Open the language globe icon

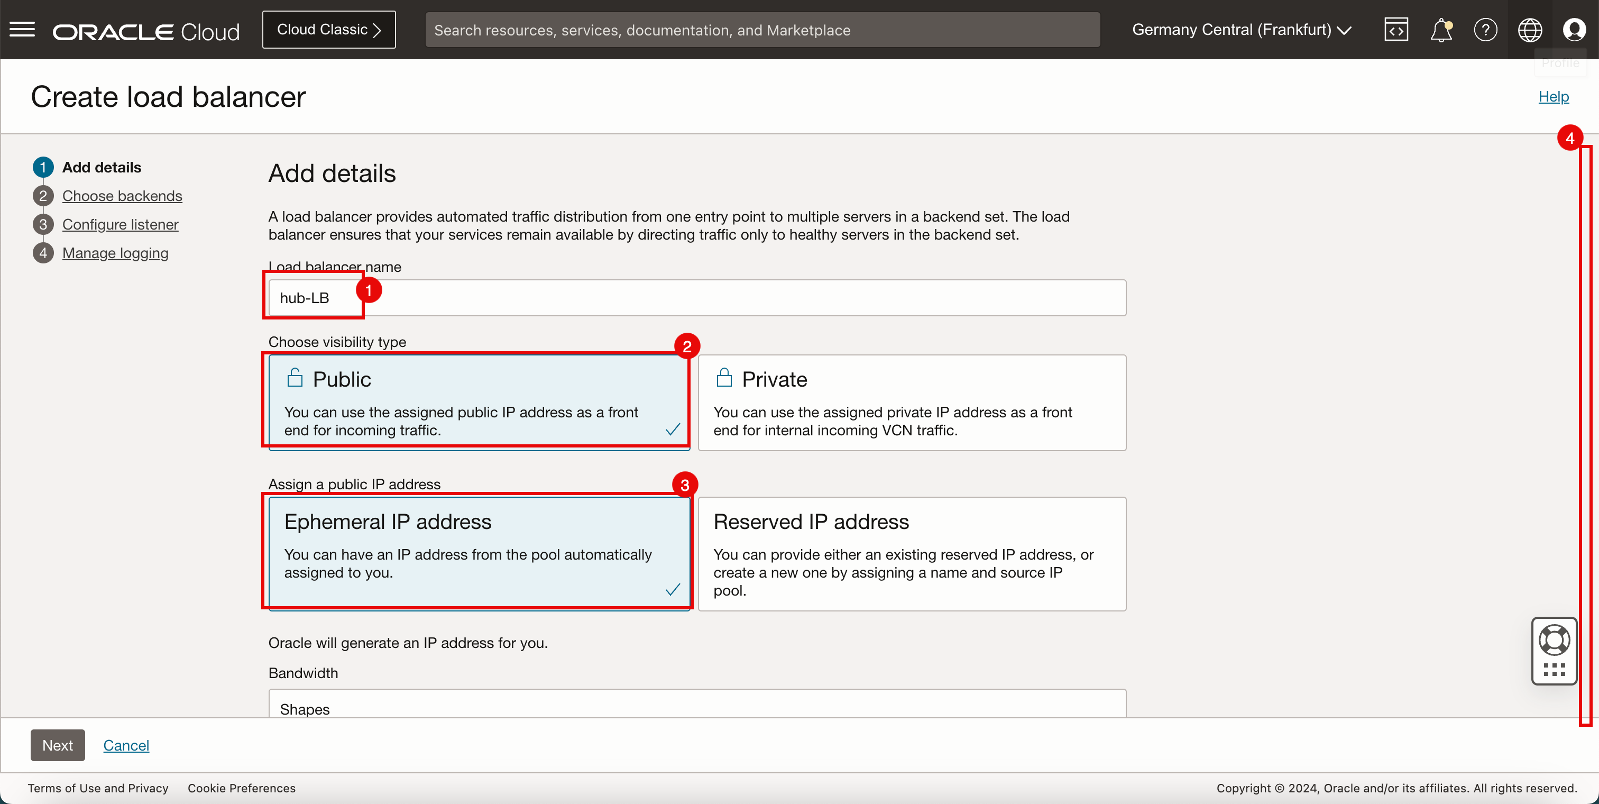pos(1530,29)
